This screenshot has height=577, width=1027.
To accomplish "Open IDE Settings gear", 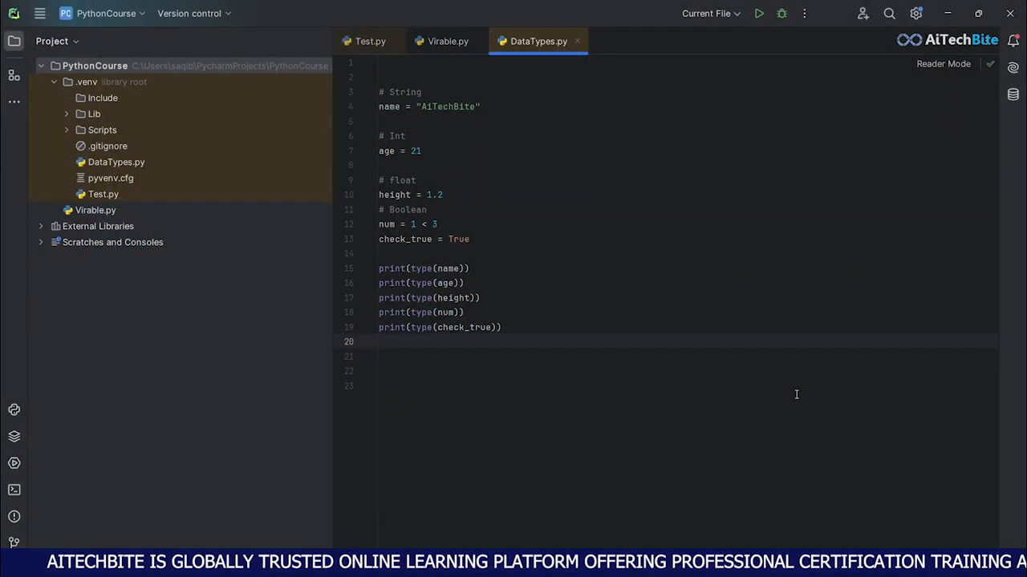I will [x=916, y=14].
